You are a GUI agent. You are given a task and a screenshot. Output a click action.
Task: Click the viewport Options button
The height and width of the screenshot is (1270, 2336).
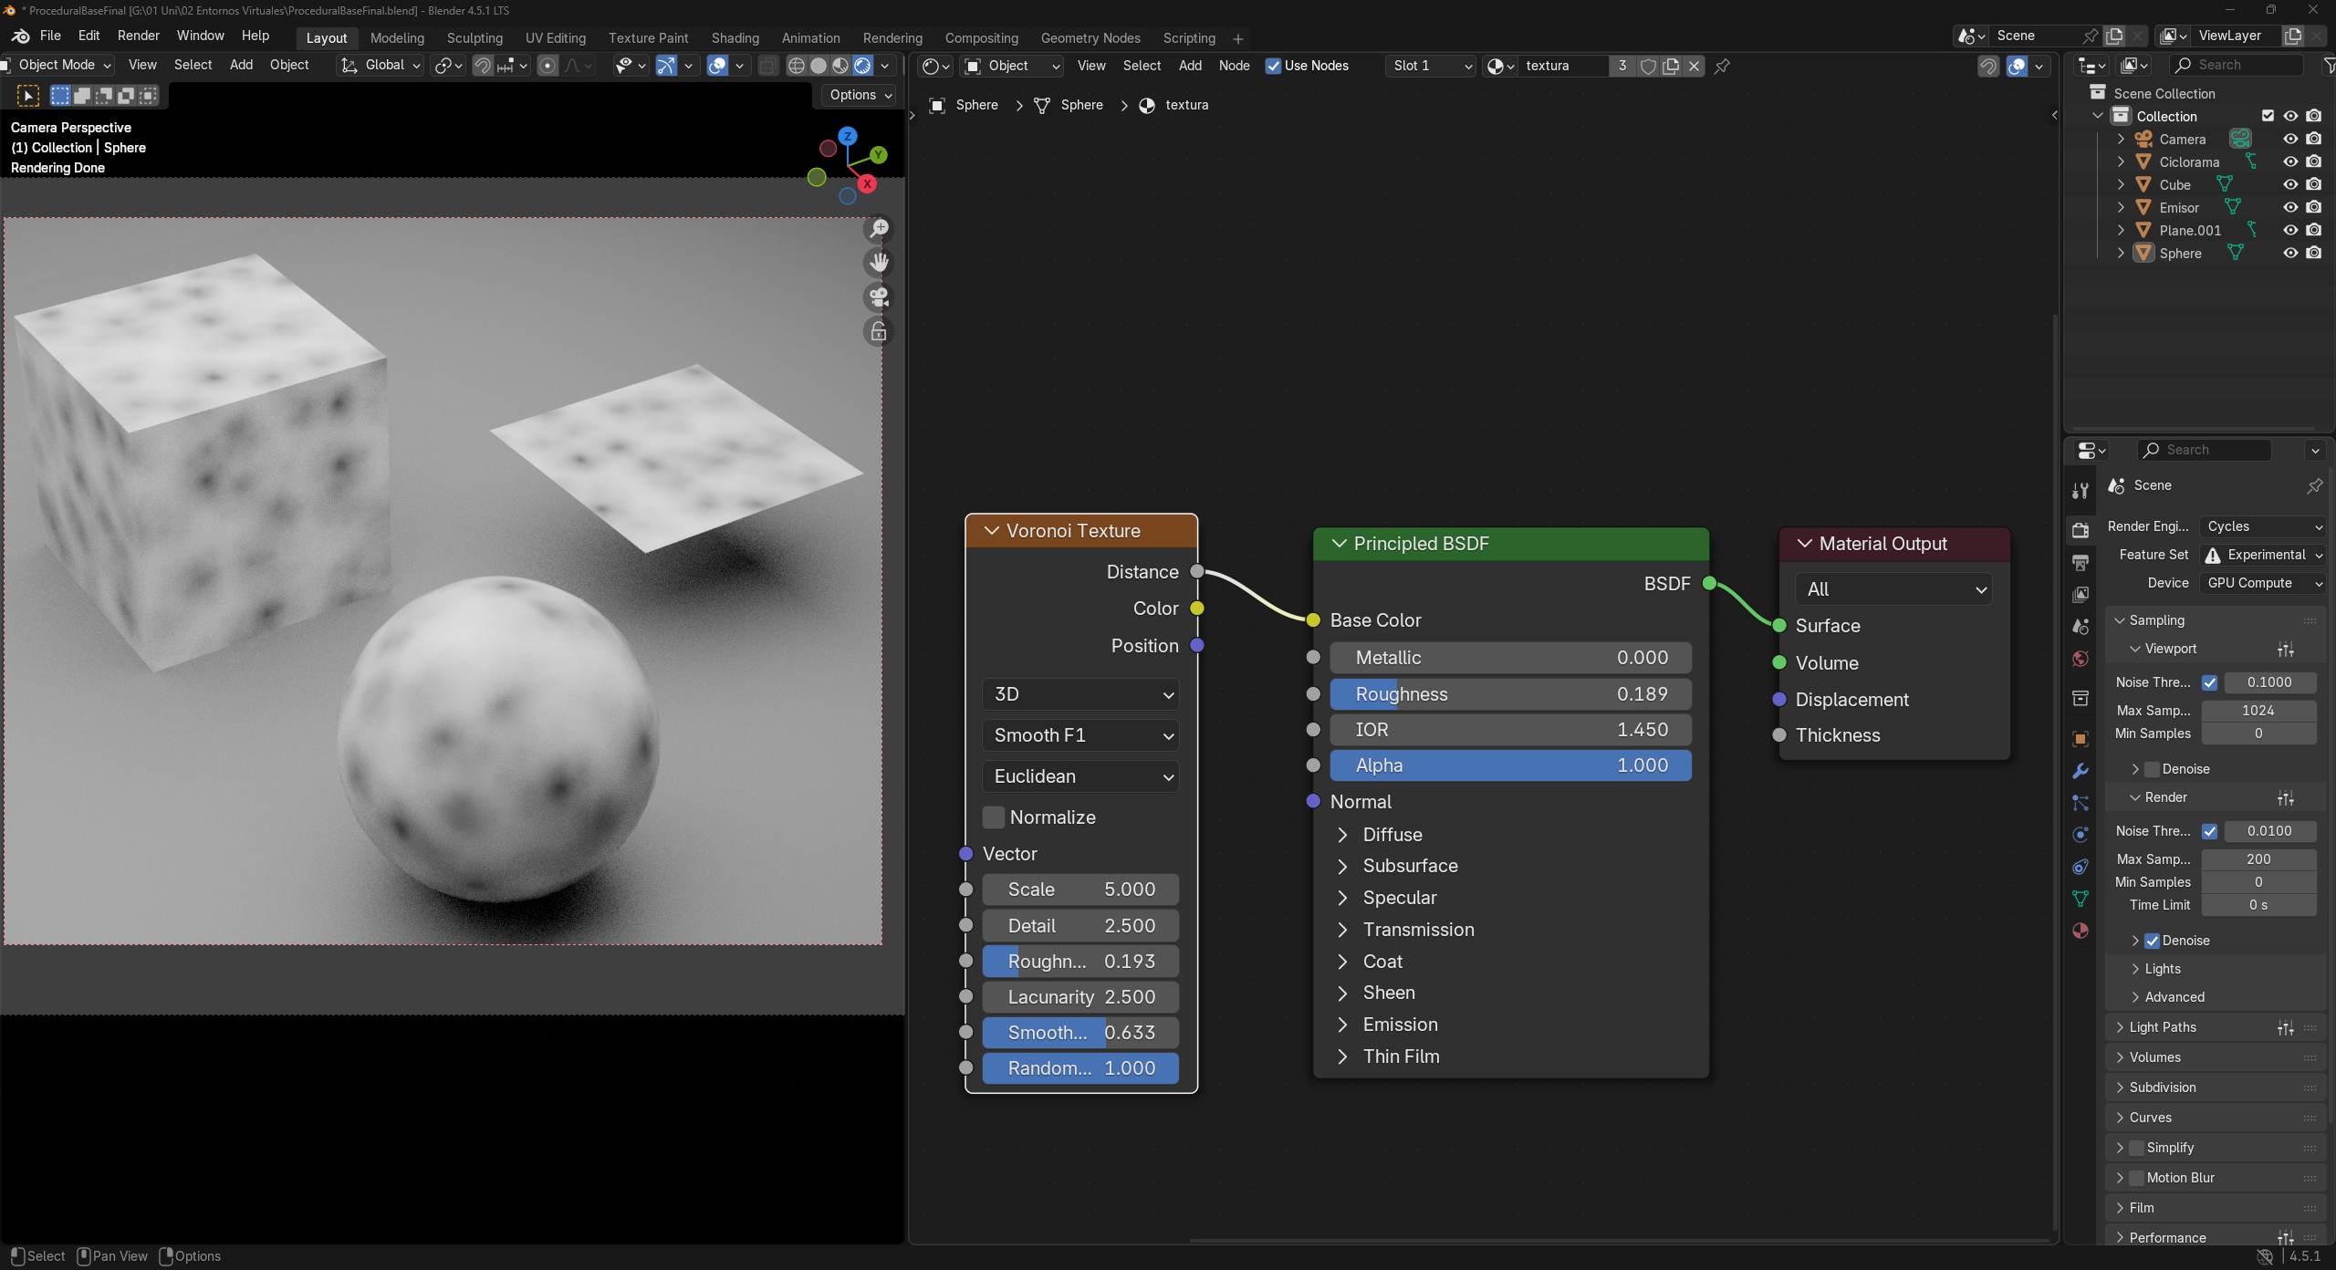click(x=860, y=95)
